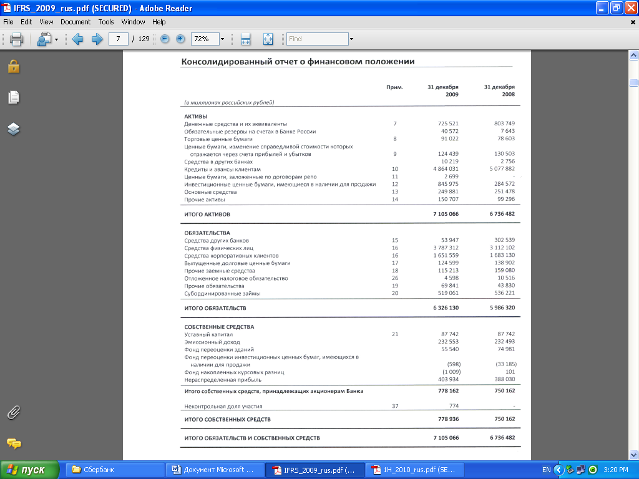Click the ИТОГО АКТИВОВ row label
The height and width of the screenshot is (479, 639).
(x=207, y=215)
